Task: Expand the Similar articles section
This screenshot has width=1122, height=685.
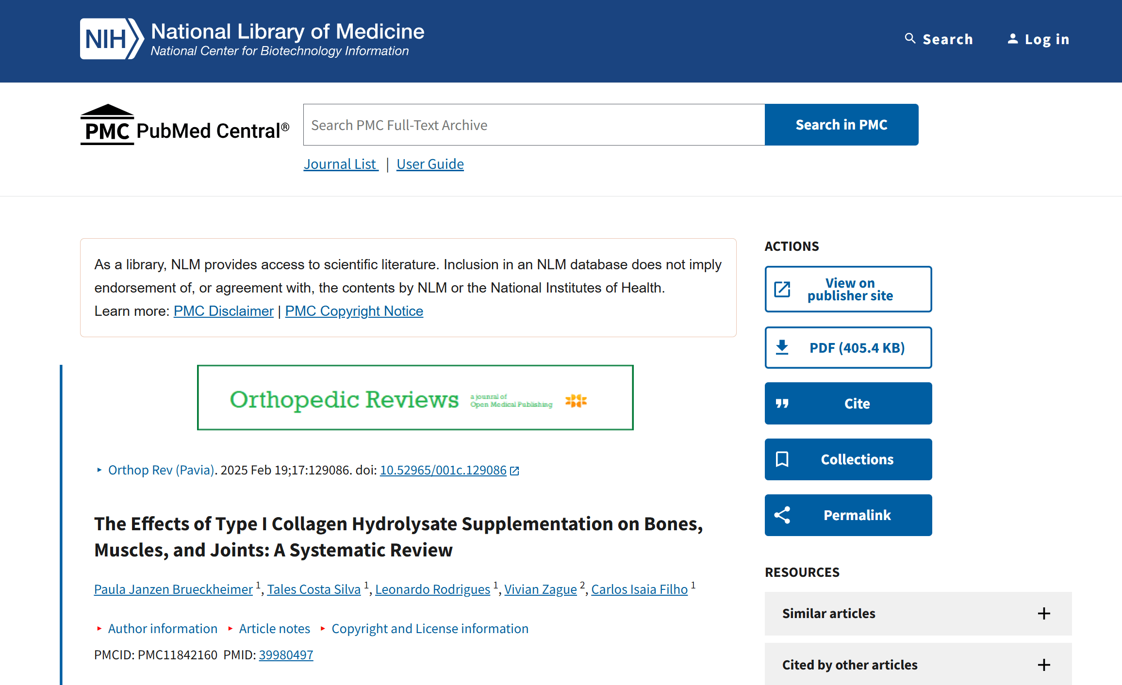Action: click(918, 614)
